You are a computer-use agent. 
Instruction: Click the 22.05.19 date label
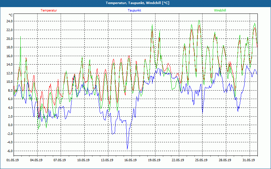[178, 160]
